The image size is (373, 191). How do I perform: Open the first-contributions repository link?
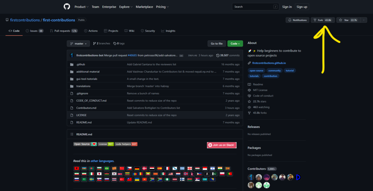pyautogui.click(x=59, y=20)
